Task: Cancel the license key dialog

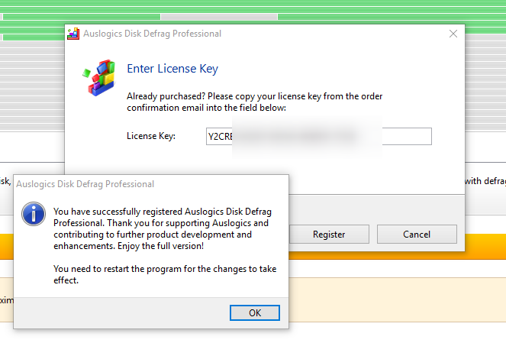Action: point(417,235)
